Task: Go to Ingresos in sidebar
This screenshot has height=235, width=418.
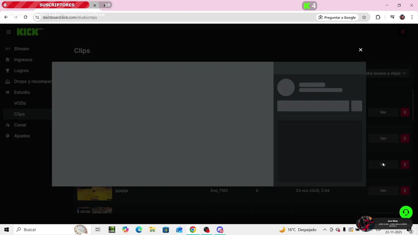Action: point(23,60)
